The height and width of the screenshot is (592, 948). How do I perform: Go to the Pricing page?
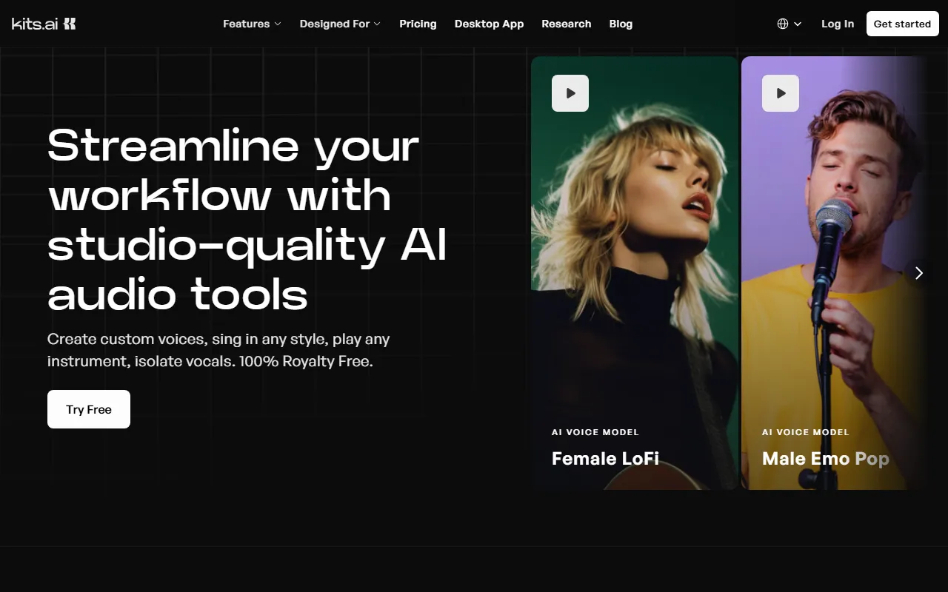tap(418, 24)
